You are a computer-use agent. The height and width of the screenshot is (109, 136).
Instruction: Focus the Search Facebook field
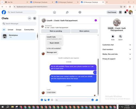(22, 12)
